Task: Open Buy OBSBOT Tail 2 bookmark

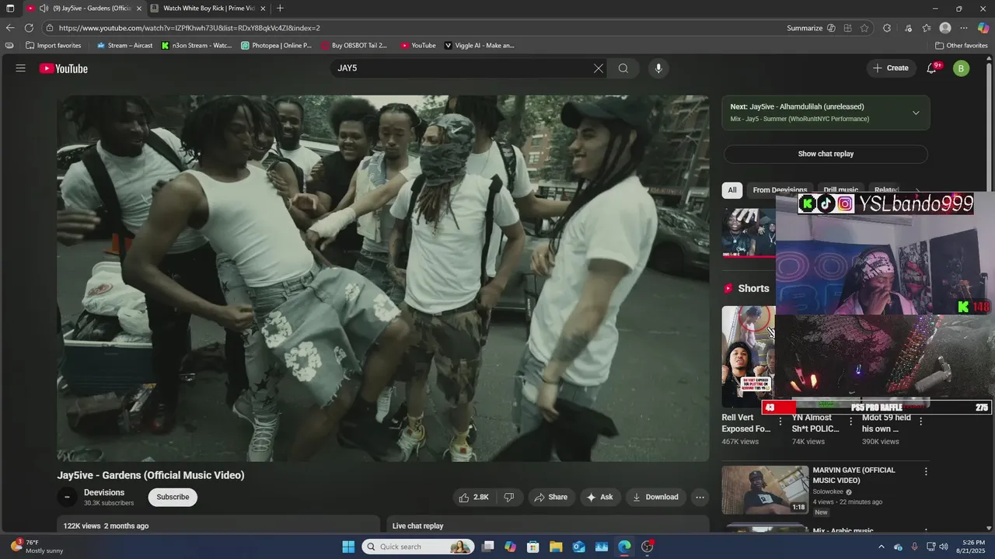Action: [354, 45]
